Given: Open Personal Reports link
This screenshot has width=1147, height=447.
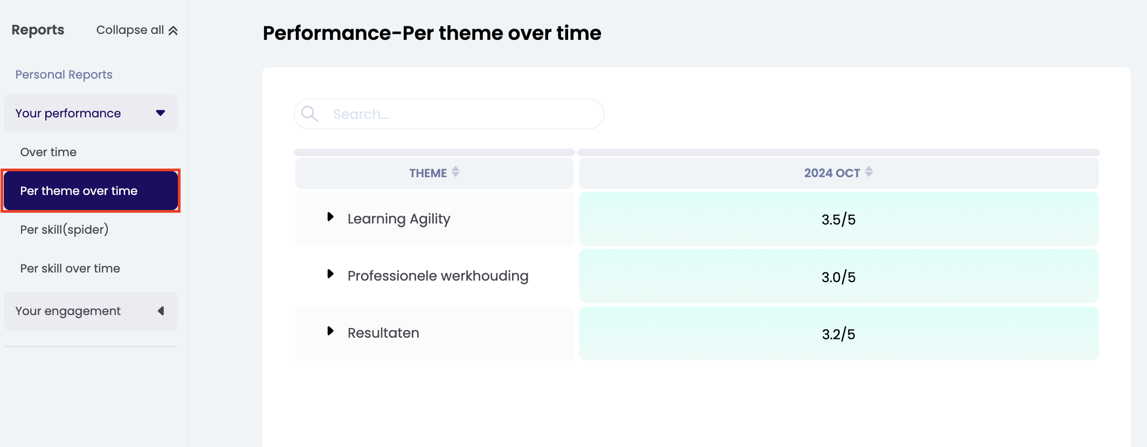Looking at the screenshot, I should coord(64,75).
